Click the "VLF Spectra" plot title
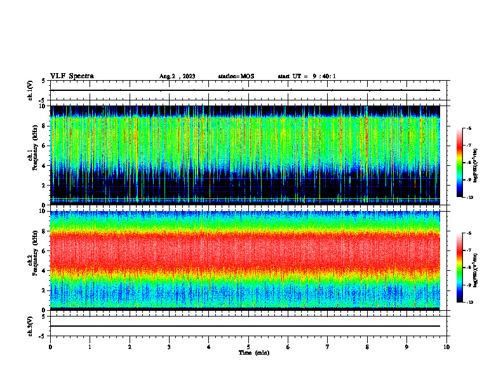The width and height of the screenshot is (503, 389). coord(72,76)
